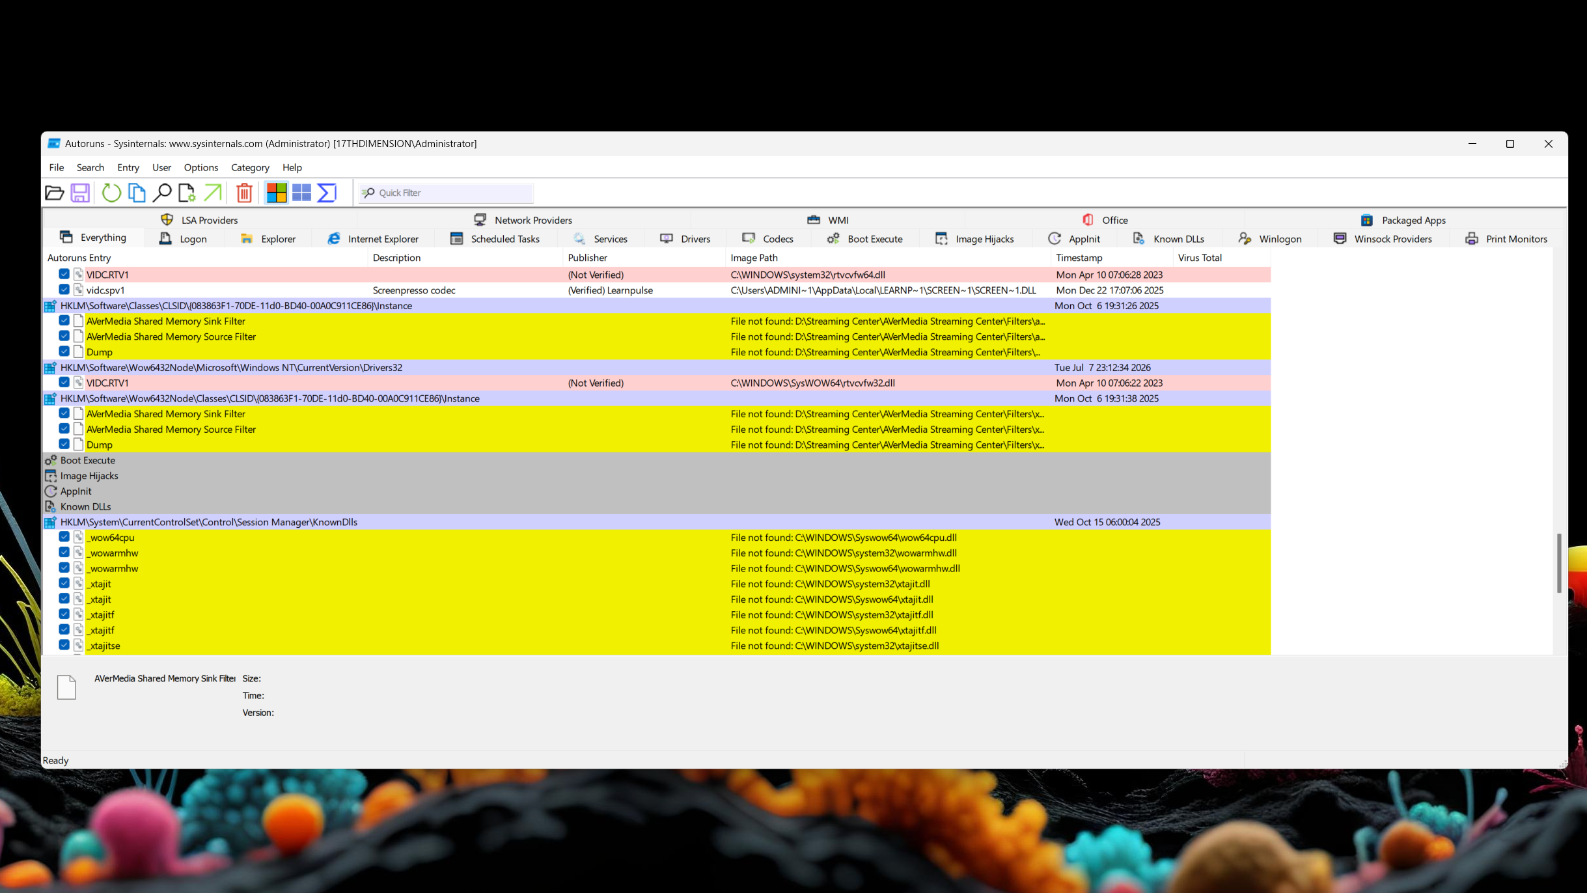Click in the Quick Filter search field
The width and height of the screenshot is (1587, 893).
pyautogui.click(x=447, y=193)
